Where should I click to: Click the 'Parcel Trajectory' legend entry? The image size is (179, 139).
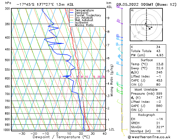88,15
